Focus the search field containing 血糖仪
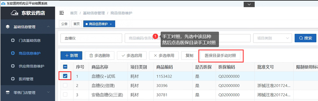Image resolution: width=318 pixels, height=101 pixels. 91,38
